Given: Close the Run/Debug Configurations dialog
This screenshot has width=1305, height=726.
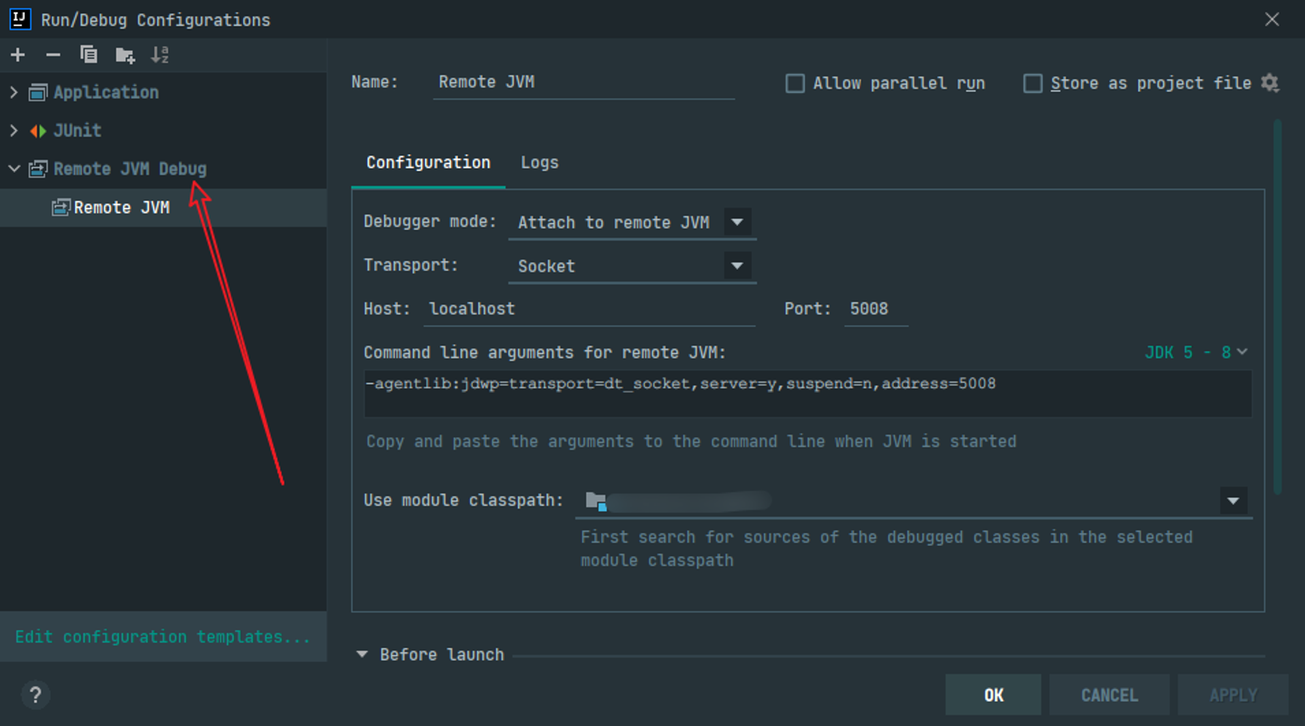Looking at the screenshot, I should 1272,20.
